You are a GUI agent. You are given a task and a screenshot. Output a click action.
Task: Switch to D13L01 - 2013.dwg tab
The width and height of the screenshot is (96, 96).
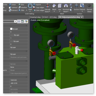tap(50, 17)
